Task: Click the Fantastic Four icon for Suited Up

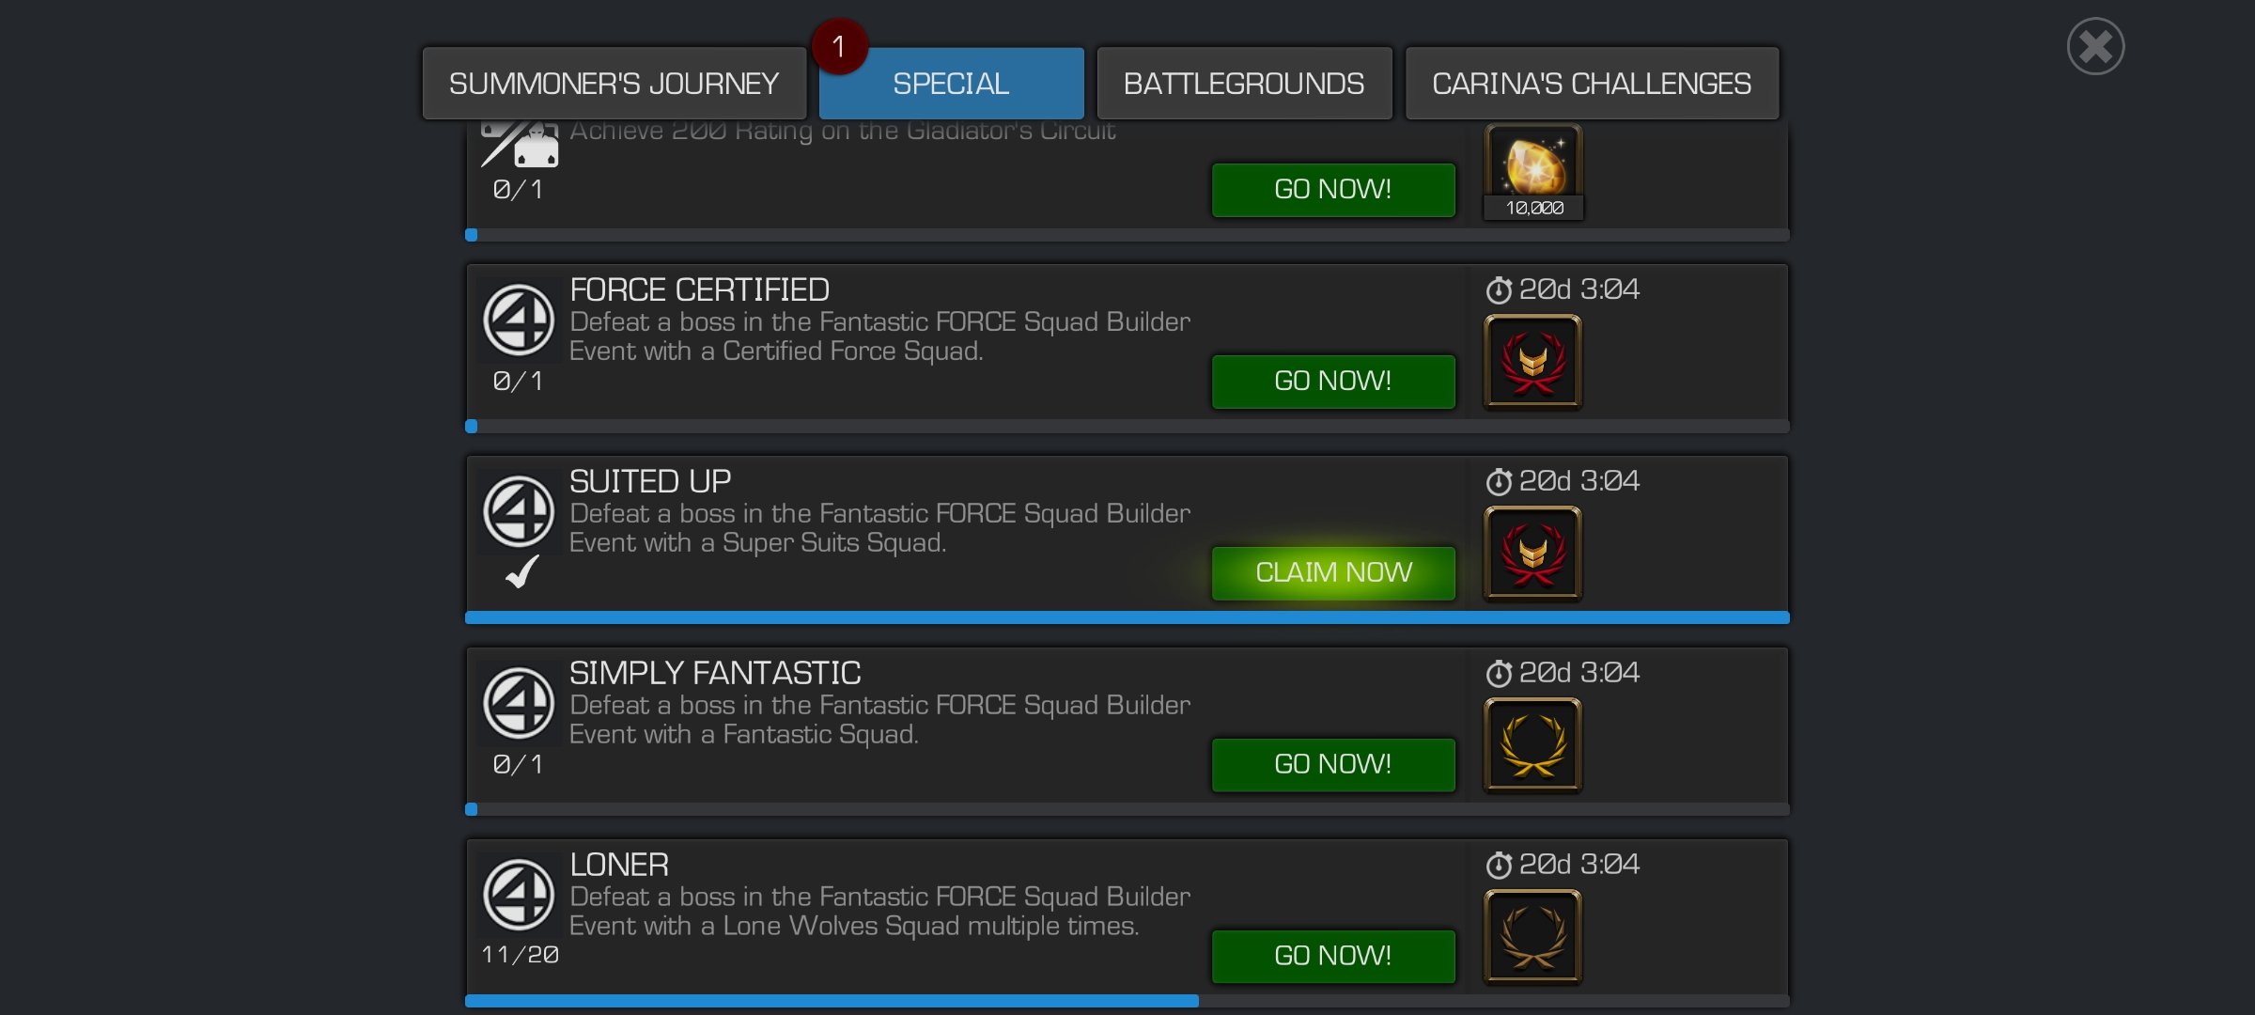Action: click(518, 511)
